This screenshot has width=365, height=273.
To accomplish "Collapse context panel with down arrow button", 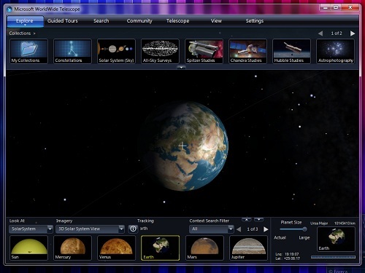I will click(x=258, y=220).
